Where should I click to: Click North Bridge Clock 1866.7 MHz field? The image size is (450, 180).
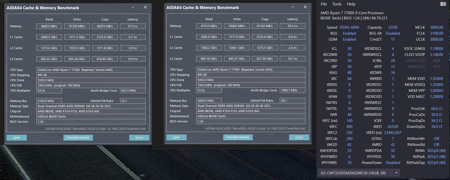pos(293,90)
